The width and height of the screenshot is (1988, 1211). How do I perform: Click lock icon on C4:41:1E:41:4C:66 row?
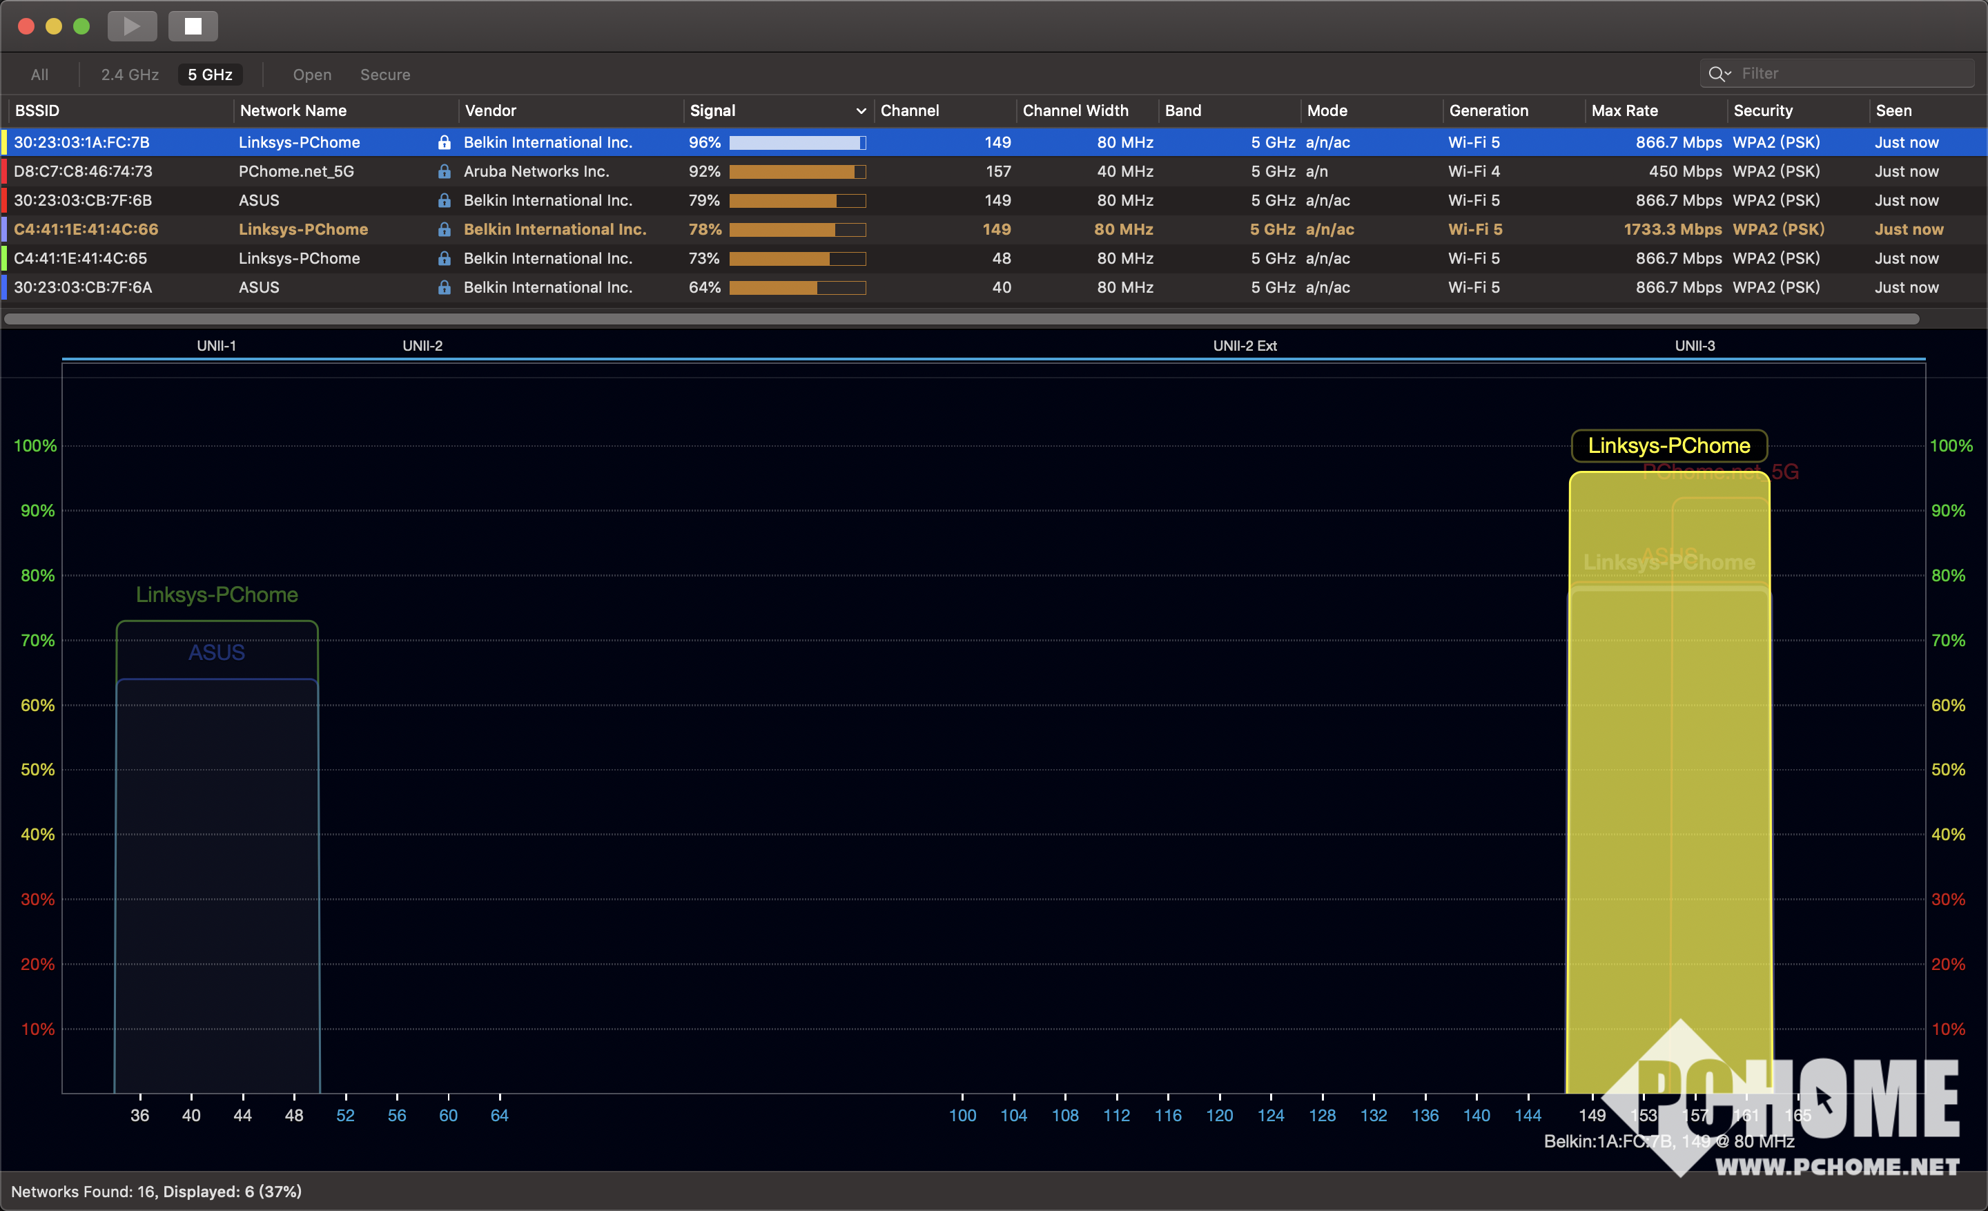[x=444, y=229]
